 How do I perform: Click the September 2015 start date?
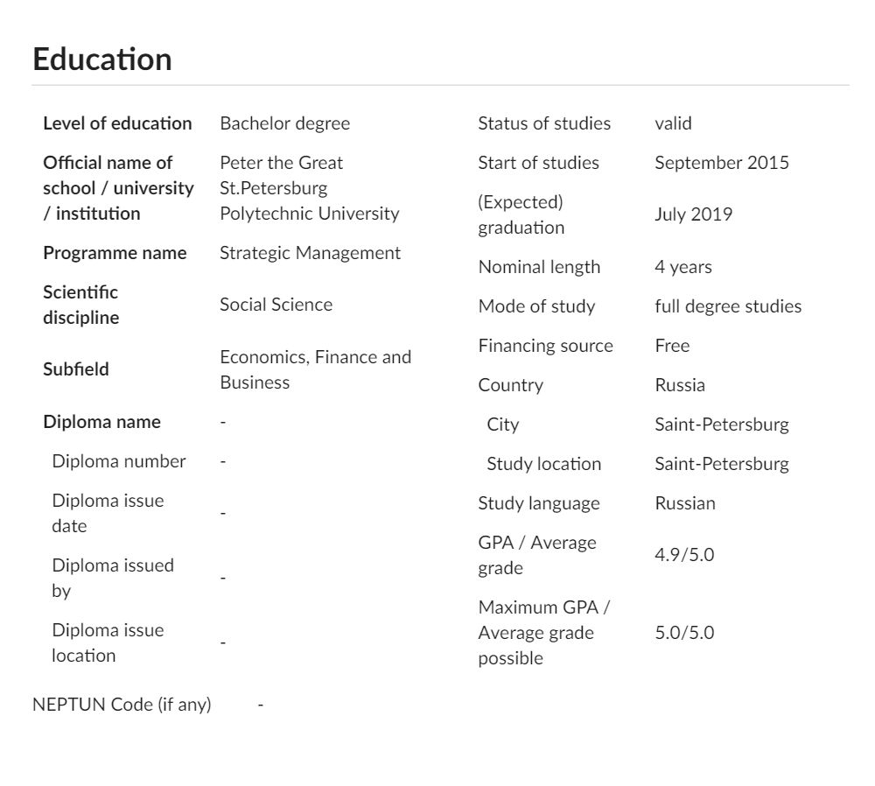click(x=722, y=163)
